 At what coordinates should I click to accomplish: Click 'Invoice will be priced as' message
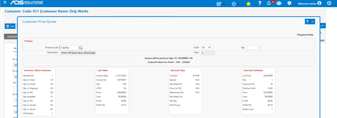(x=169, y=58)
